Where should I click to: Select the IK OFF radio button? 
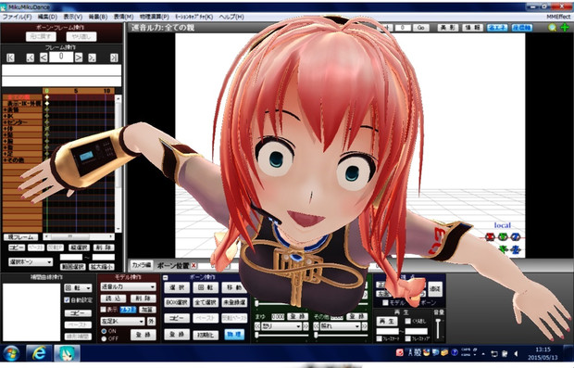(x=104, y=338)
